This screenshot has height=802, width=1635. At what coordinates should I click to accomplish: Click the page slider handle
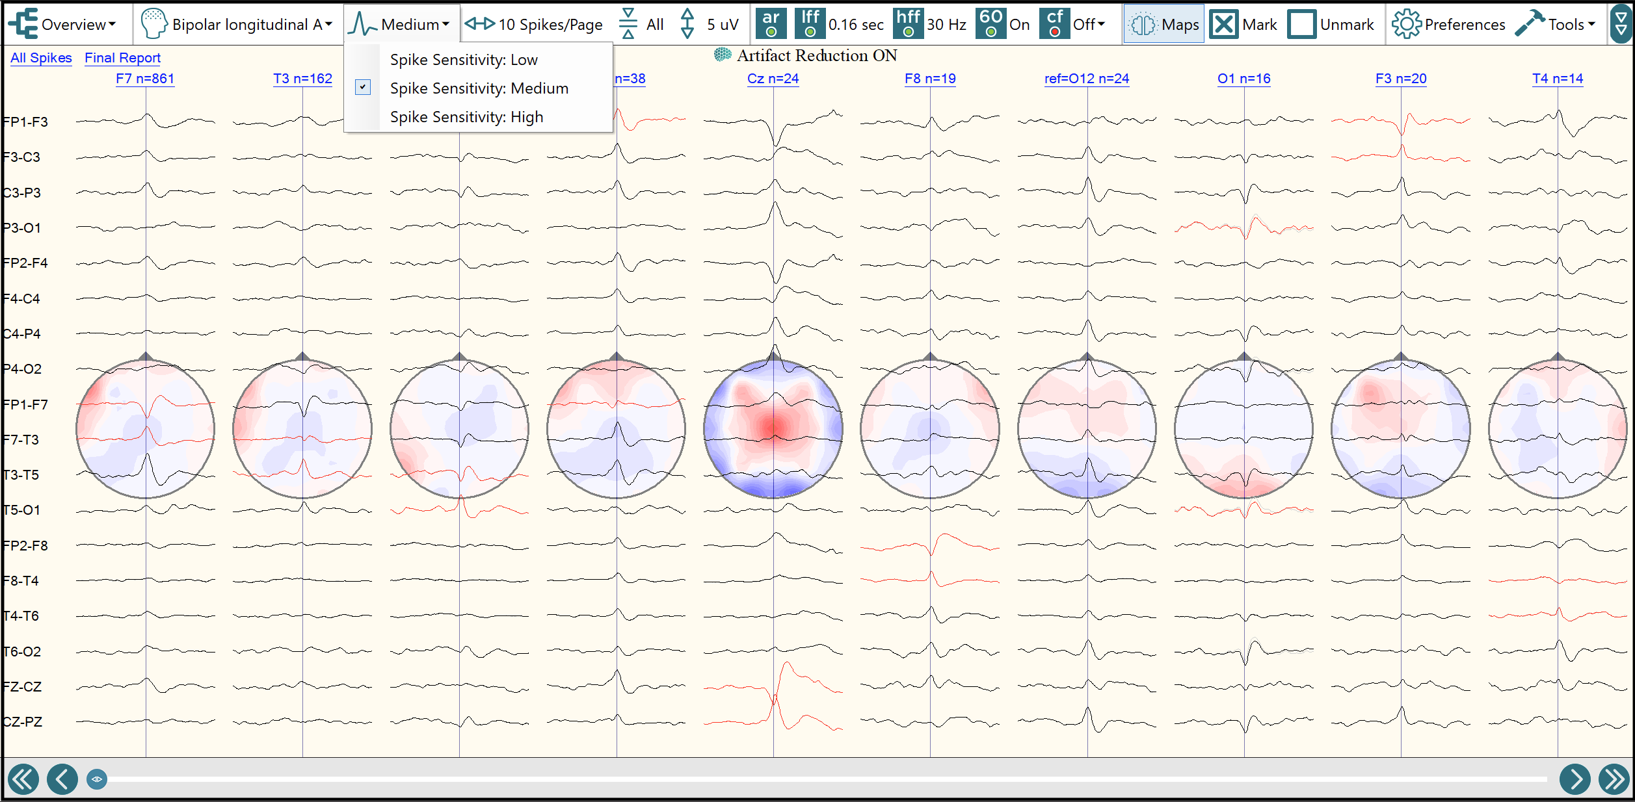click(97, 779)
